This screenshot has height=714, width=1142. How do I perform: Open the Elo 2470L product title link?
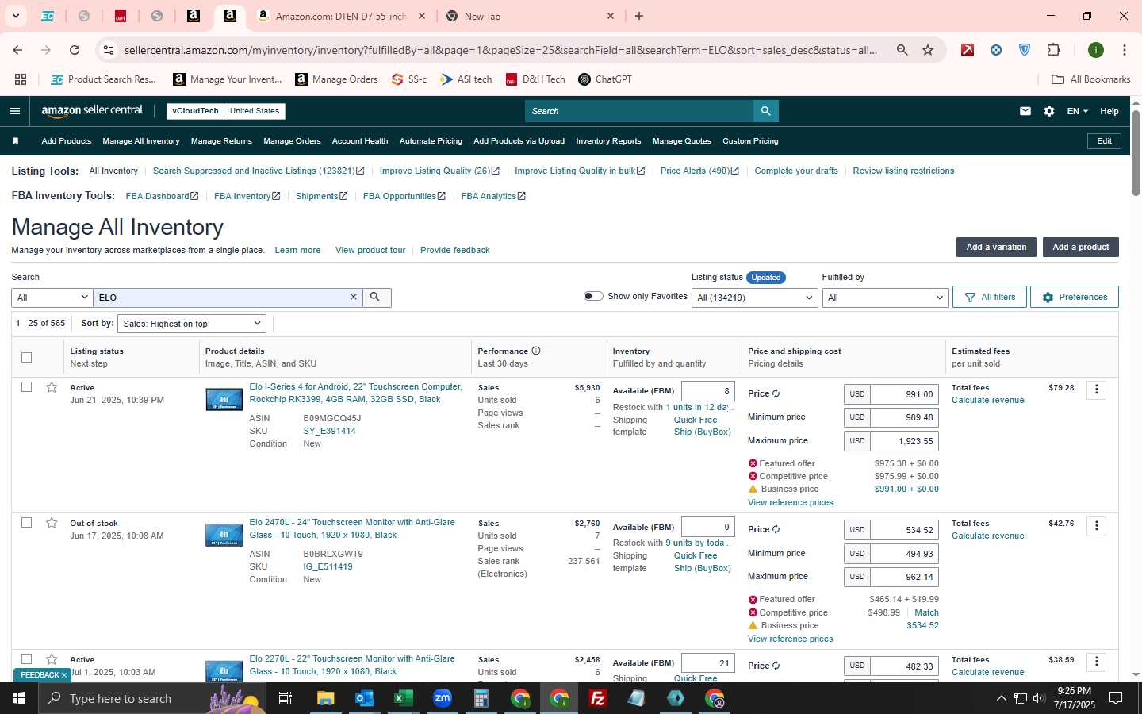click(352, 528)
